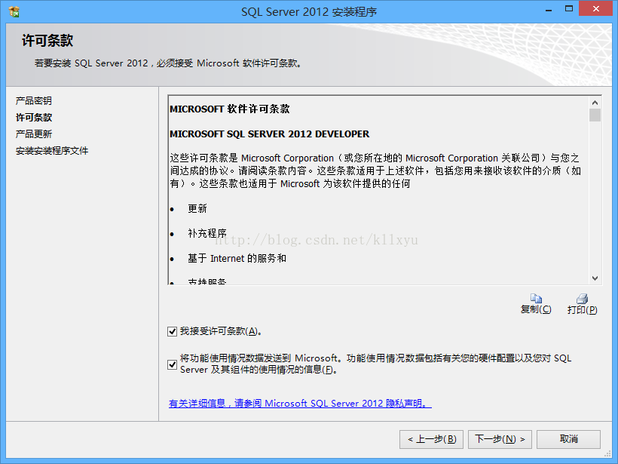Maximize the setup window
618x464 pixels.
pyautogui.click(x=569, y=9)
